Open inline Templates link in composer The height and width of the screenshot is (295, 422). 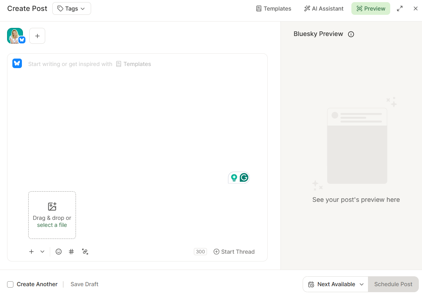pyautogui.click(x=133, y=64)
